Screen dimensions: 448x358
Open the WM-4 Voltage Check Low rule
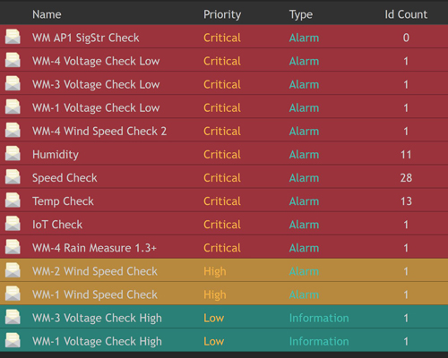(x=96, y=61)
